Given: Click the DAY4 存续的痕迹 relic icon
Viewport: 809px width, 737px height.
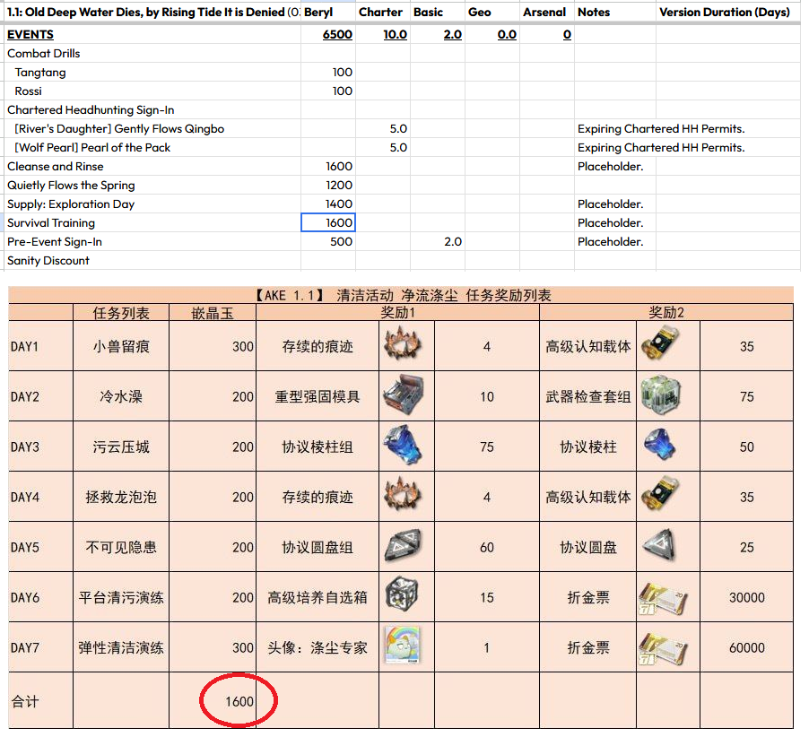Looking at the screenshot, I should 403,495.
